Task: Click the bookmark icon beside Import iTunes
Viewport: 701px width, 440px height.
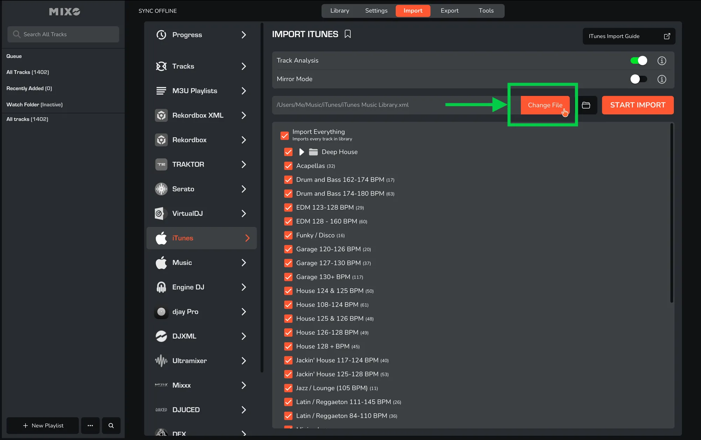Action: click(347, 34)
